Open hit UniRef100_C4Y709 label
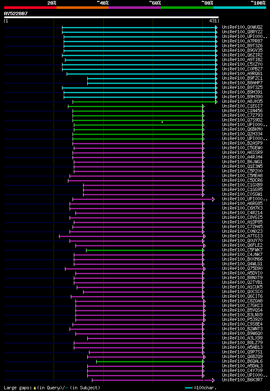Screen dimensions: 270x391 (242, 372)
